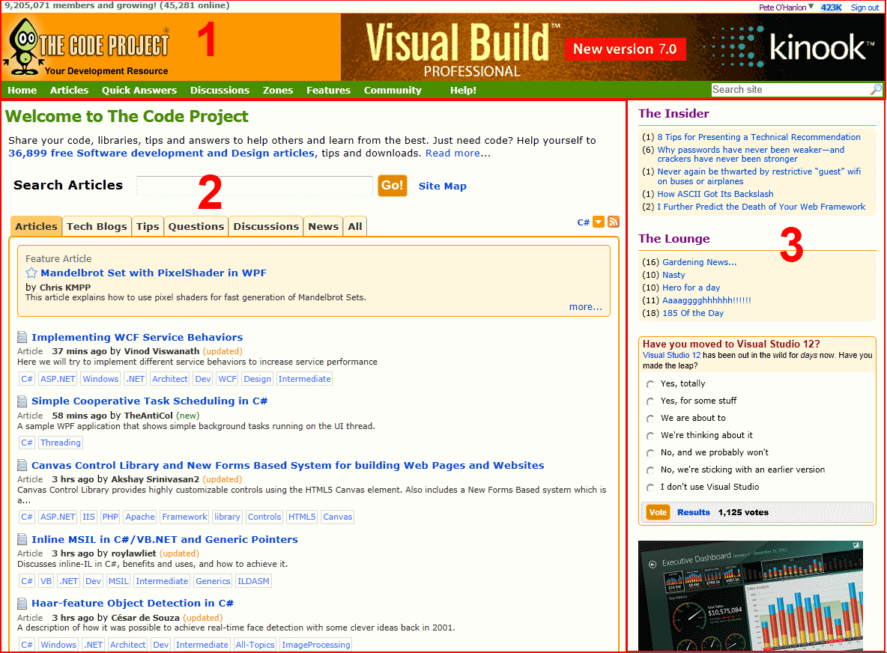887x653 pixels.
Task: Click the Vote button in the poll
Action: [658, 512]
